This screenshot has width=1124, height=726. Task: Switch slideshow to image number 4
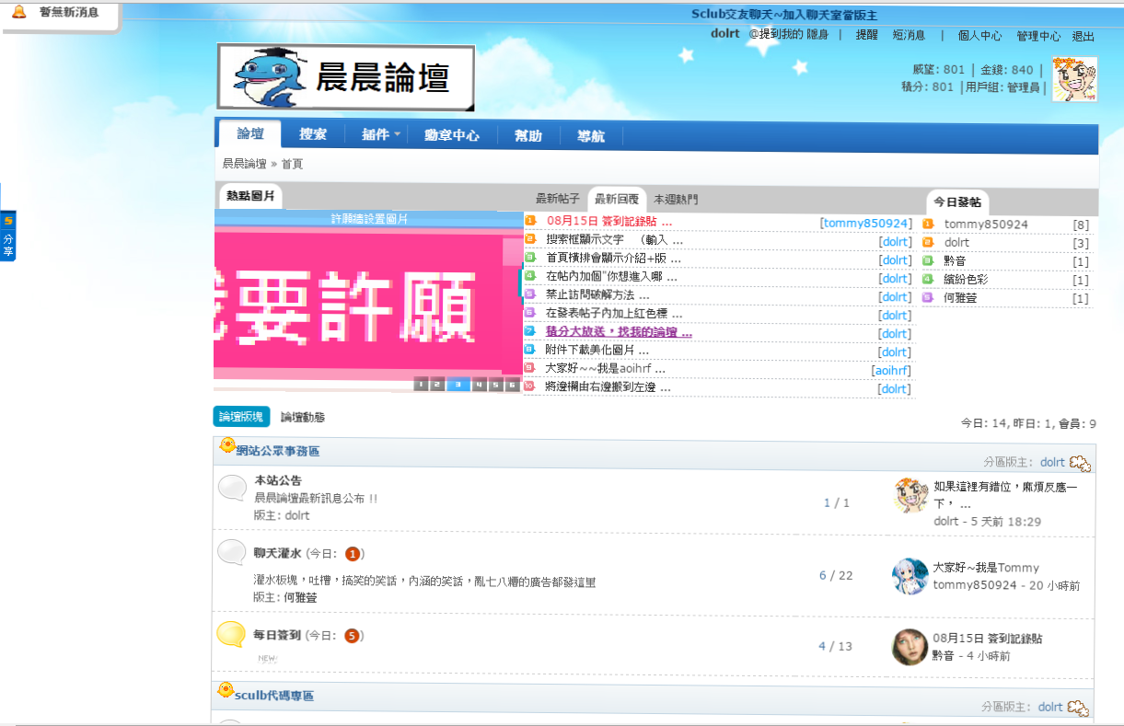pyautogui.click(x=479, y=385)
